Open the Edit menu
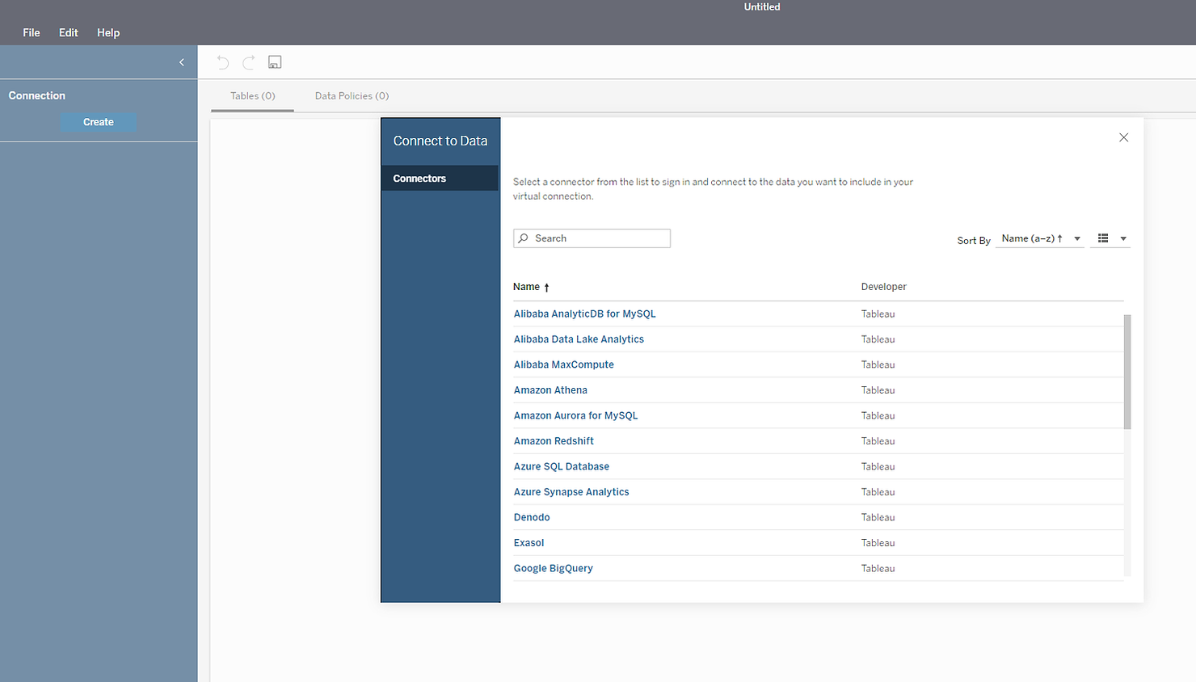The image size is (1196, 682). 69,32
